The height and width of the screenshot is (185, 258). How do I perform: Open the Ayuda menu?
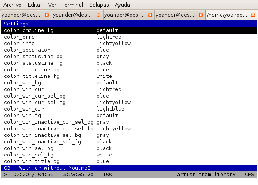pyautogui.click(x=122, y=5)
